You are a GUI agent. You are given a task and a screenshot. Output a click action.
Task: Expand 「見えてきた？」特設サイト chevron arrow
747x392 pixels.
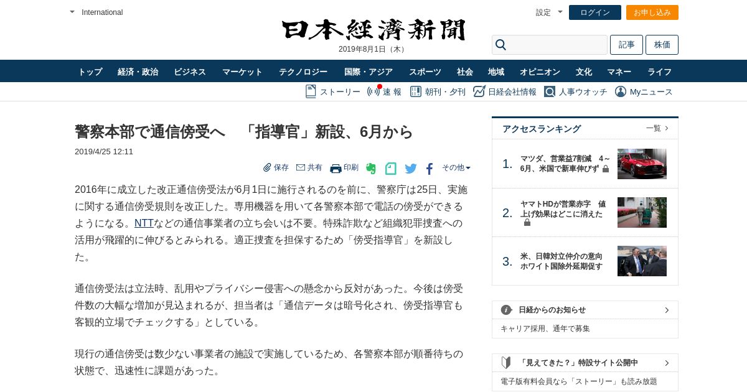tap(667, 363)
